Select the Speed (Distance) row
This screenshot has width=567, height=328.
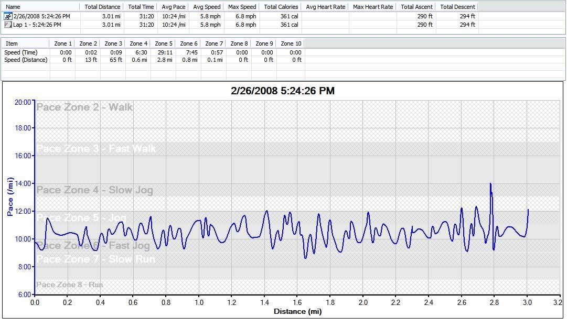coord(26,60)
